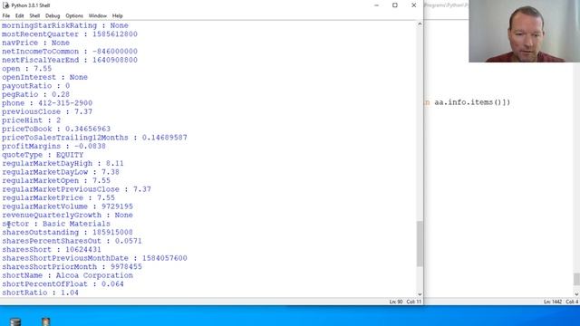Click the regularMarketDayHigh : 8.11 line
Viewport: 580px width, 326px height.
click(63, 163)
